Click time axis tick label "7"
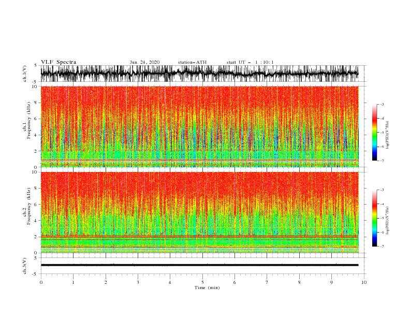The image size is (410, 317). pyautogui.click(x=267, y=282)
